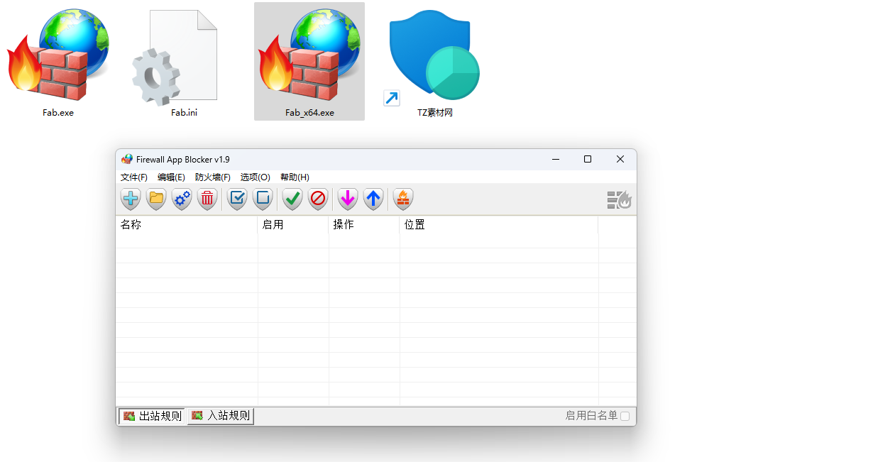Move rule up with blue arrow
Viewport: 873px width, 462px height.
pyautogui.click(x=373, y=199)
